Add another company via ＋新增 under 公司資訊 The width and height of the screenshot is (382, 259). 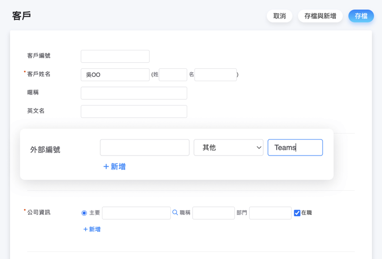click(92, 229)
